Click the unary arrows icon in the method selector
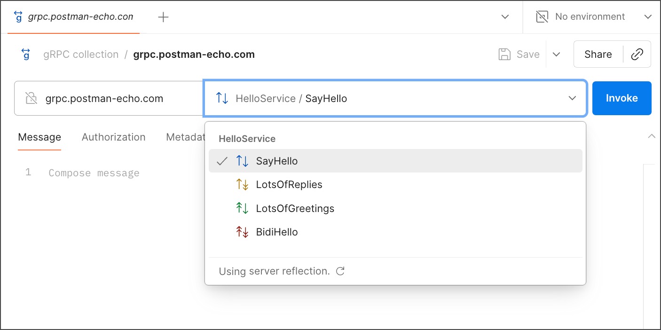The height and width of the screenshot is (330, 661). [222, 99]
